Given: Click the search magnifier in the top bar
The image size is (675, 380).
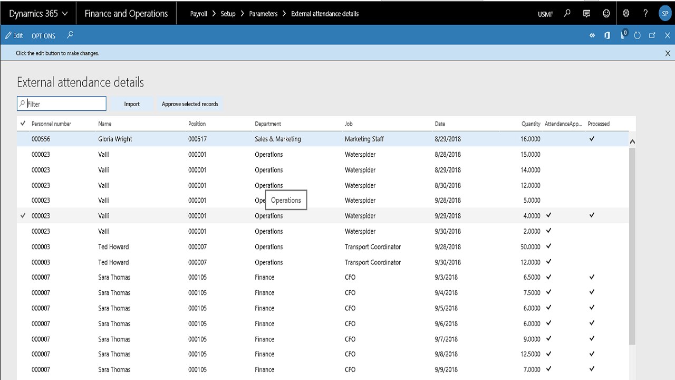Looking at the screenshot, I should coord(567,14).
